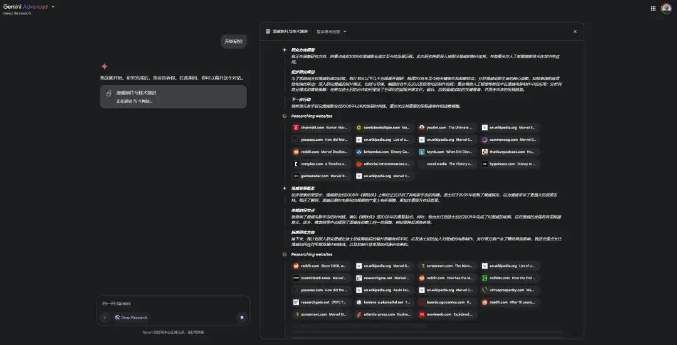Click the 关键时间节点 section heading
Screen dimensions: 677x345
tap(303, 210)
